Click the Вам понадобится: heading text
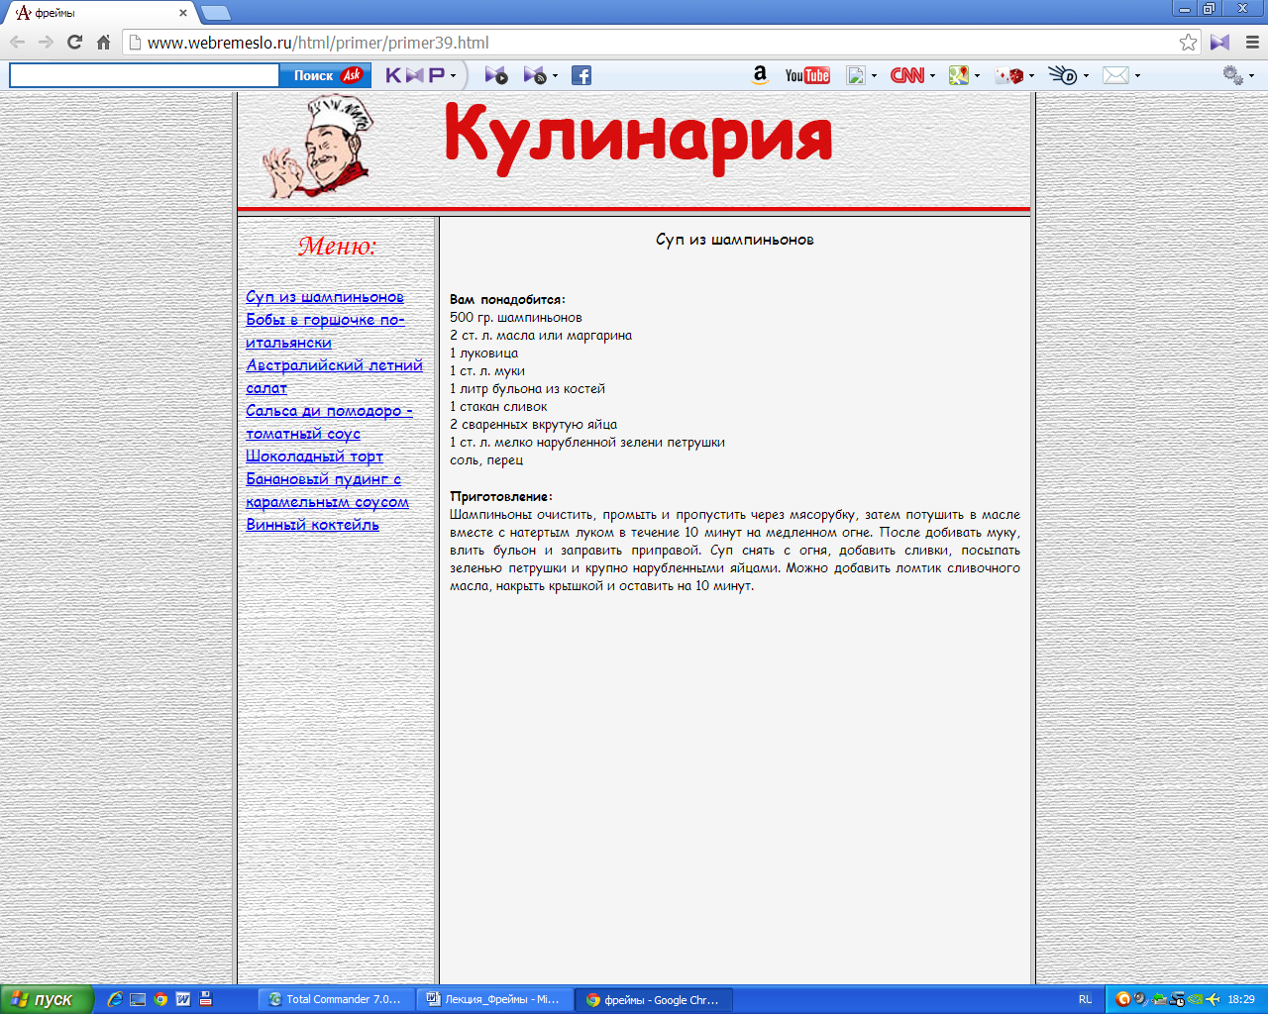Viewport: 1268px width, 1014px height. click(507, 299)
